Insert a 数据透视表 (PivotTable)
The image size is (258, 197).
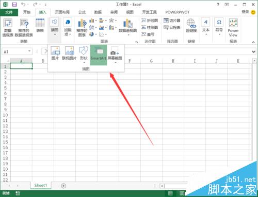(x=8, y=28)
